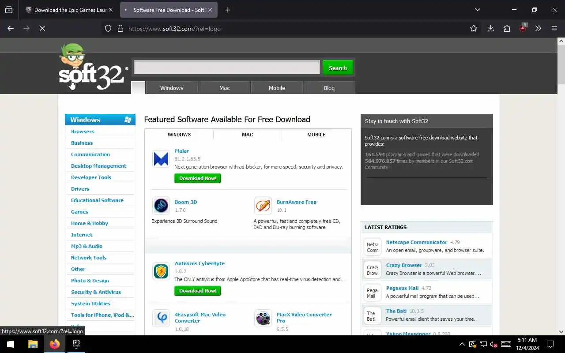Open the Boom 3D app icon

(x=161, y=206)
